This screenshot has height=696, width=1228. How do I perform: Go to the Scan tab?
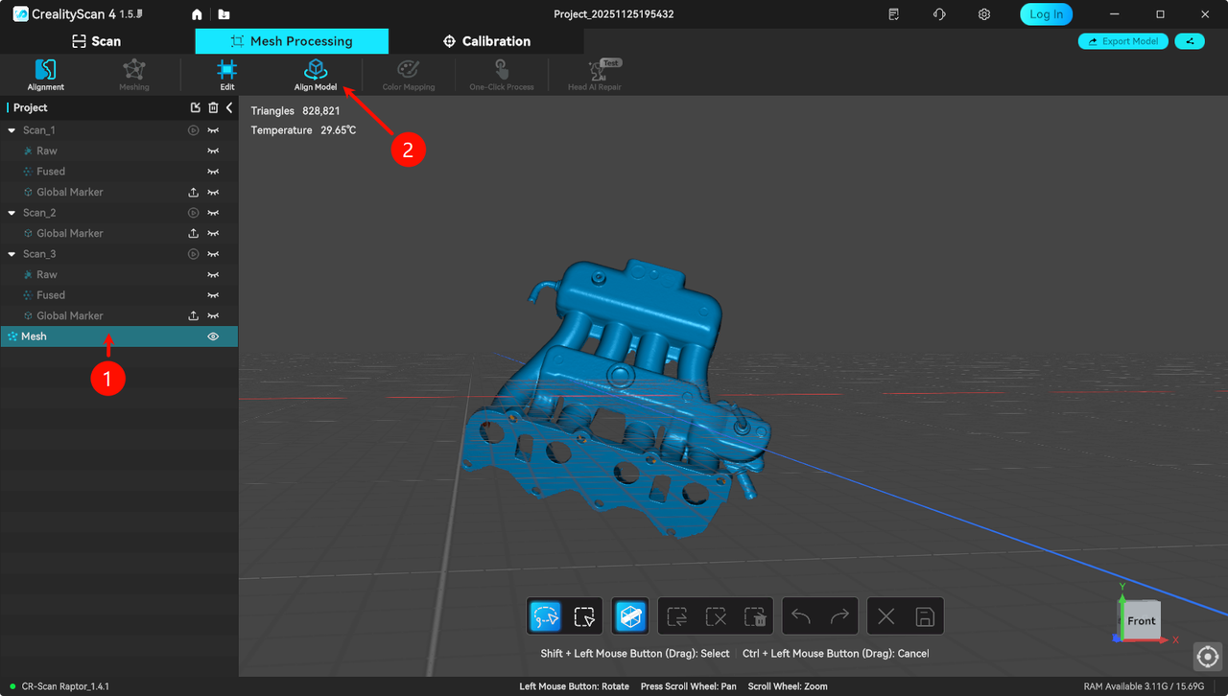(96, 41)
